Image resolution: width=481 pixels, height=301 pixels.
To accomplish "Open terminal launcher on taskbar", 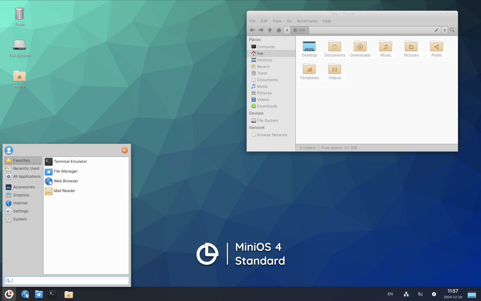I will pos(52,294).
